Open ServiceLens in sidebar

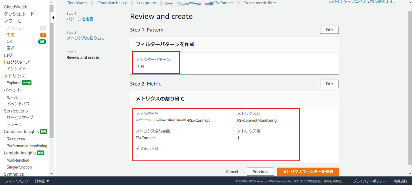click(15, 111)
